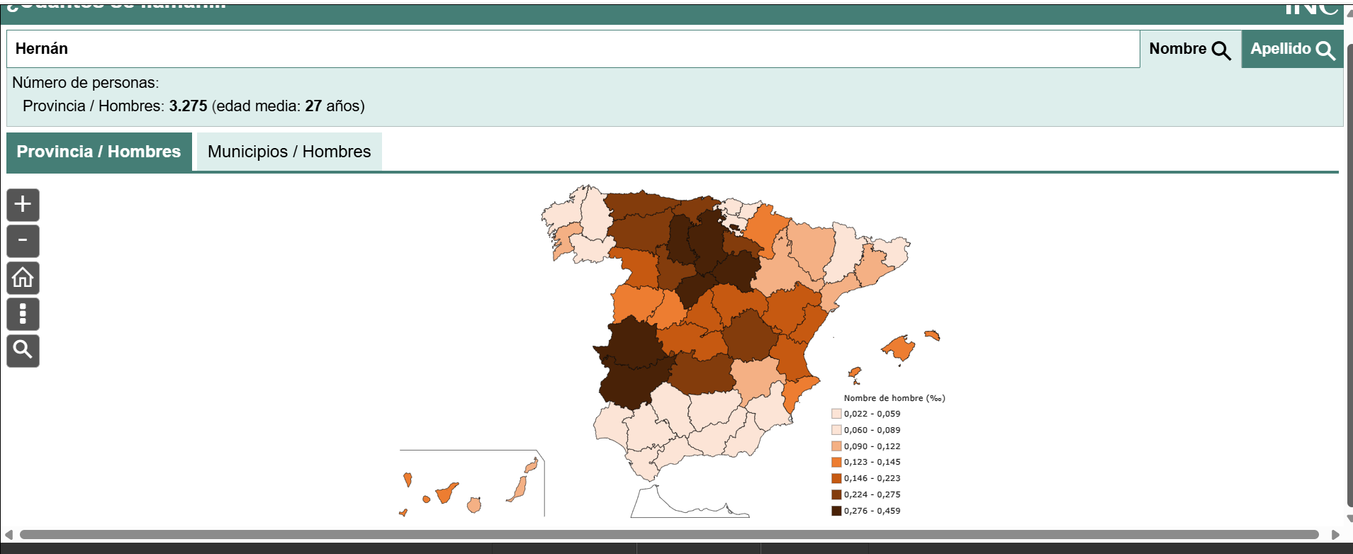Click the darkest 0,276 - 0,459 legend swatch
The width and height of the screenshot is (1353, 554).
836,511
